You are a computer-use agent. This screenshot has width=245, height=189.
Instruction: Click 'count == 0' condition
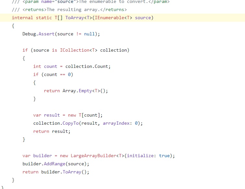pyautogui.click(x=57, y=75)
